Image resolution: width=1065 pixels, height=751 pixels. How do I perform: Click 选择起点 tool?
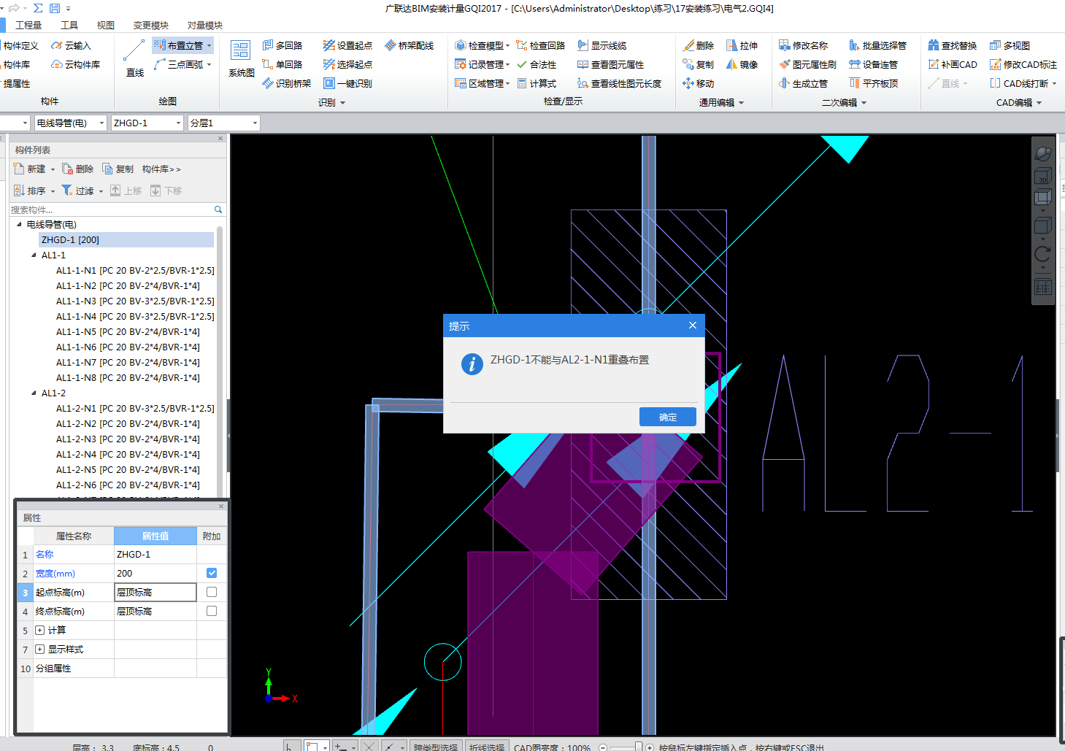tap(347, 64)
